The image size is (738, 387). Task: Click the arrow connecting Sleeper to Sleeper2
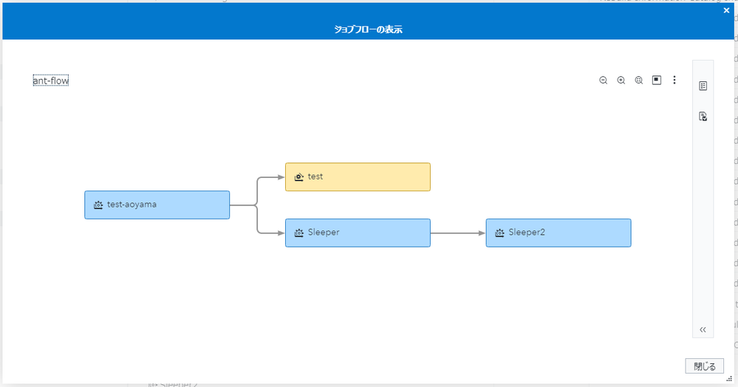coord(458,233)
